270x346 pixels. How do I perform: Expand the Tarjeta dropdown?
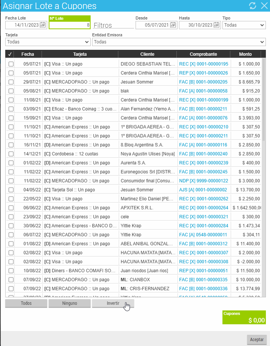tap(48, 42)
